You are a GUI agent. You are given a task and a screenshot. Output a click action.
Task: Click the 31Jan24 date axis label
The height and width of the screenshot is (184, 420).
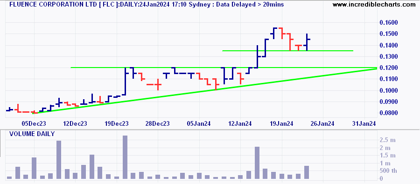pos(364,123)
